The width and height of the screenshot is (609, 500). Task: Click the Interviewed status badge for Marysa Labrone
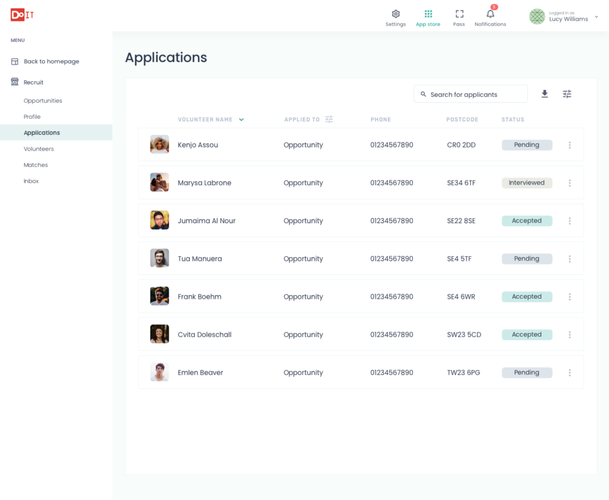click(527, 183)
